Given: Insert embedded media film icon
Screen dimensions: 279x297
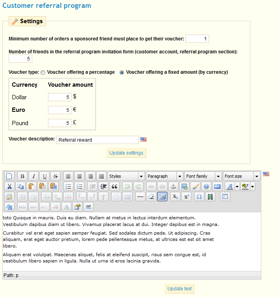Looking at the screenshot, I should click(x=210, y=197).
